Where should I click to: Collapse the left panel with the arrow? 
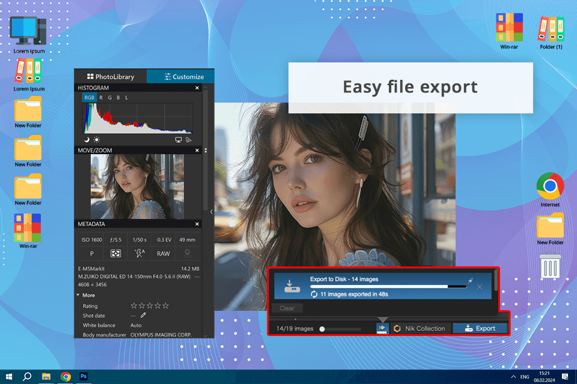pyautogui.click(x=211, y=212)
